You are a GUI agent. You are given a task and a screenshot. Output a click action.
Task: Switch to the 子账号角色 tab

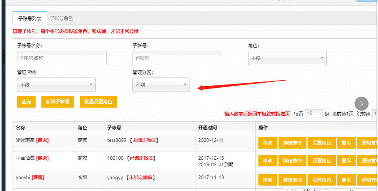61,18
